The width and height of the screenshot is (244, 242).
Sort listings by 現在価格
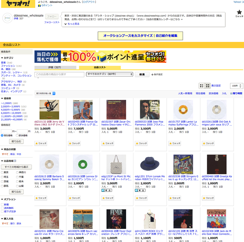click(200, 93)
